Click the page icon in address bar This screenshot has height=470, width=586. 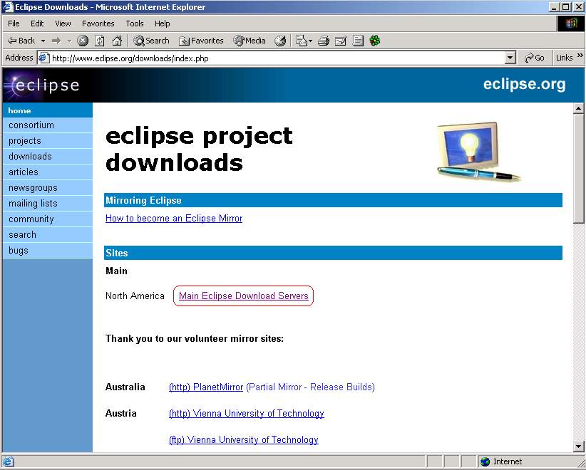44,58
